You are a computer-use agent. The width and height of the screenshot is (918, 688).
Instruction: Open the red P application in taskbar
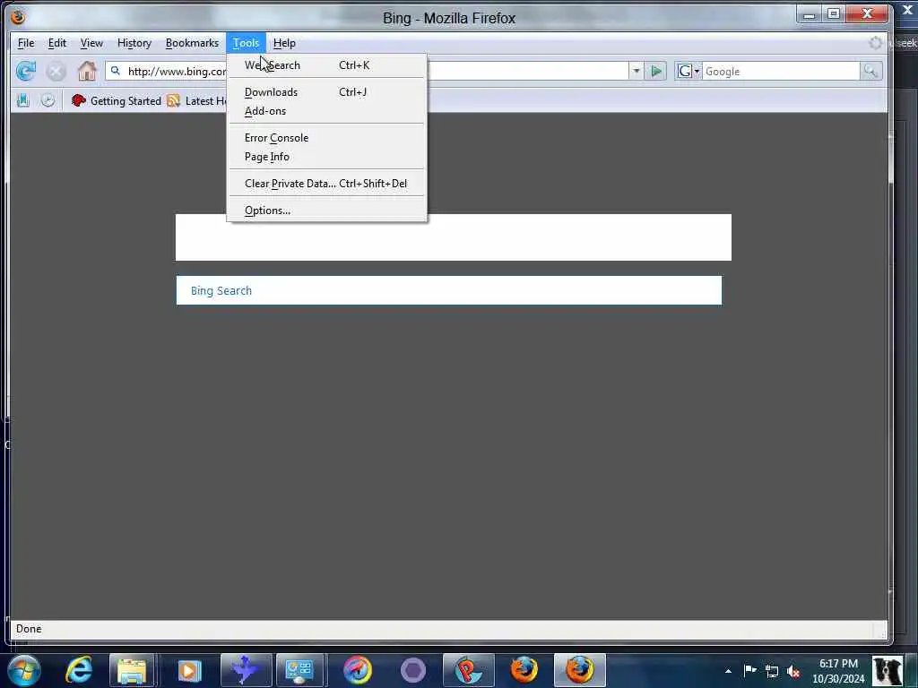pos(468,670)
